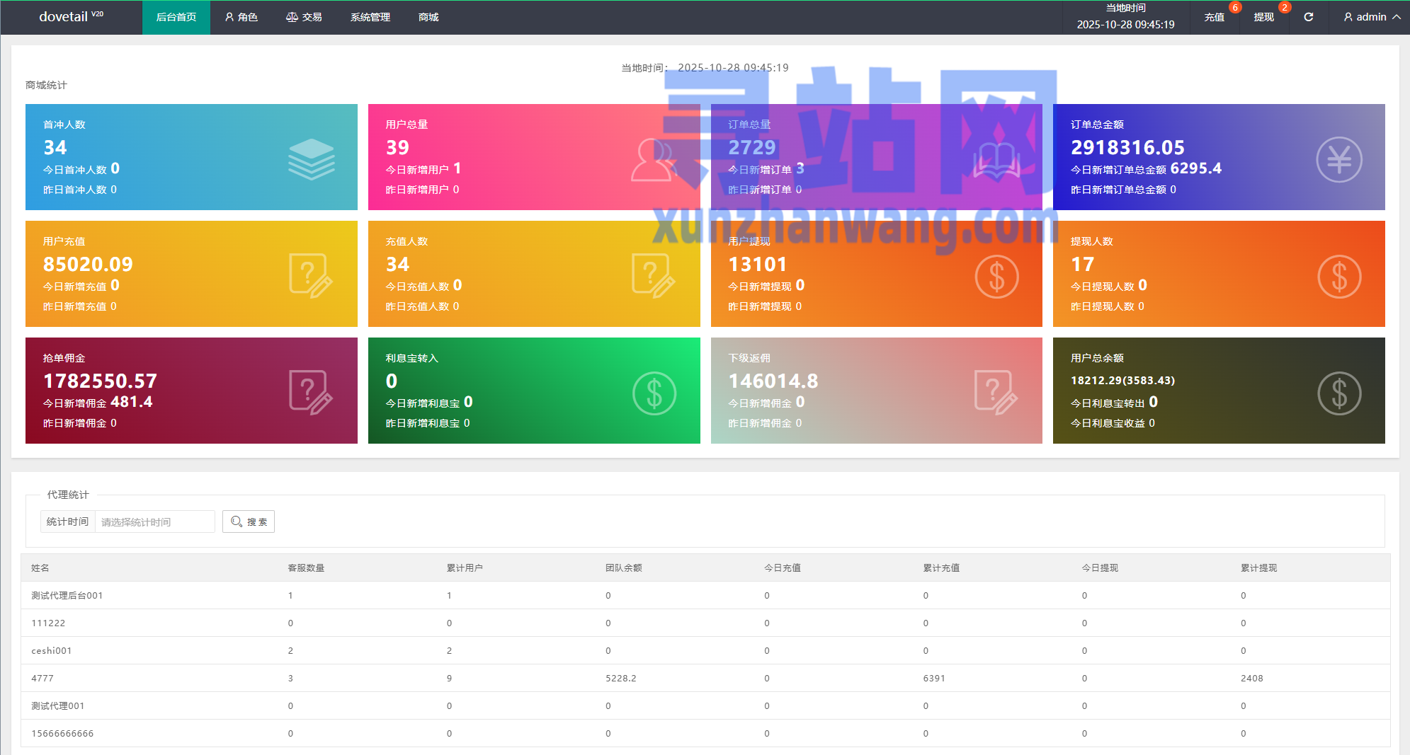This screenshot has width=1410, height=755.
Task: Click the 统计时间 date input field
Action: coord(154,521)
